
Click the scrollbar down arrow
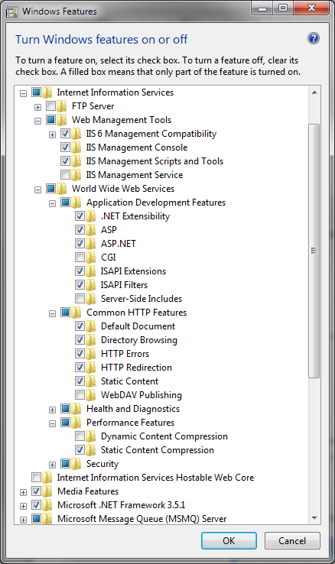pos(314,518)
